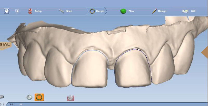Image resolution: width=208 pixels, height=106 pixels.
Task: Switch to the 1-1 tooth tab
Action: pos(11,104)
